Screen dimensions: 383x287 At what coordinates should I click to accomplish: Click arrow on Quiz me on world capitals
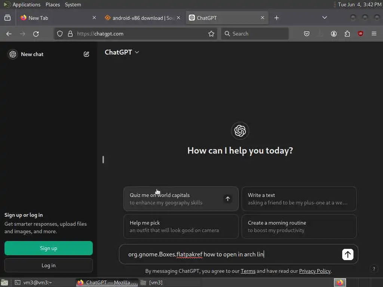click(x=228, y=199)
